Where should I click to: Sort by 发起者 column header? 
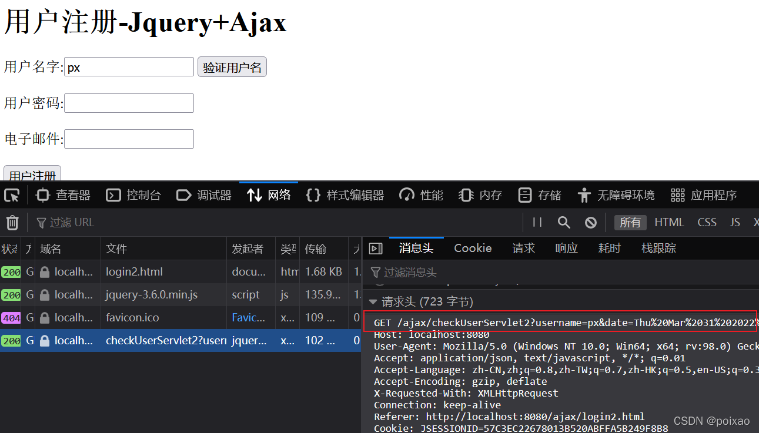(x=251, y=249)
